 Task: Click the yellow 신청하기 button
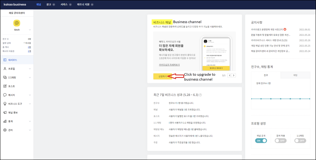(x=163, y=76)
